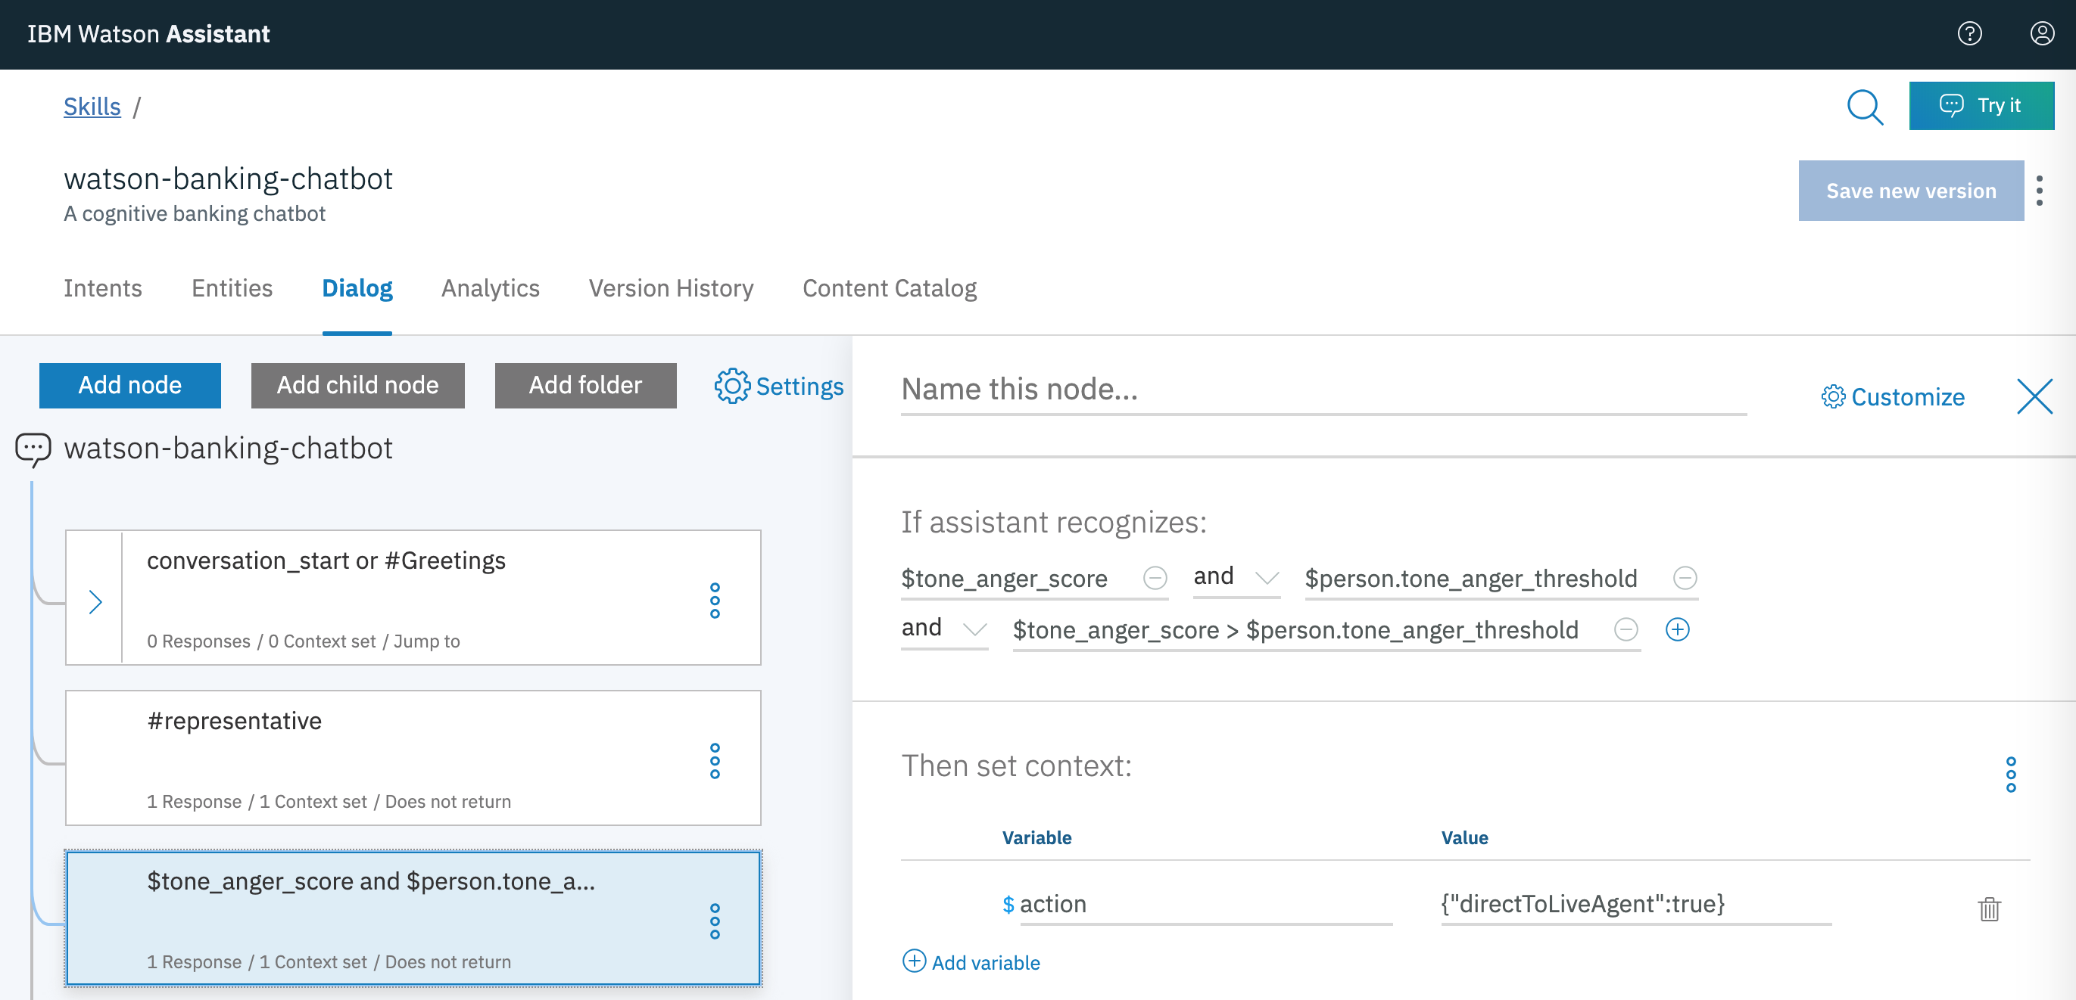Remove the $tone_anger_score condition
Viewport: 2076px width, 1000px height.
pos(1155,577)
